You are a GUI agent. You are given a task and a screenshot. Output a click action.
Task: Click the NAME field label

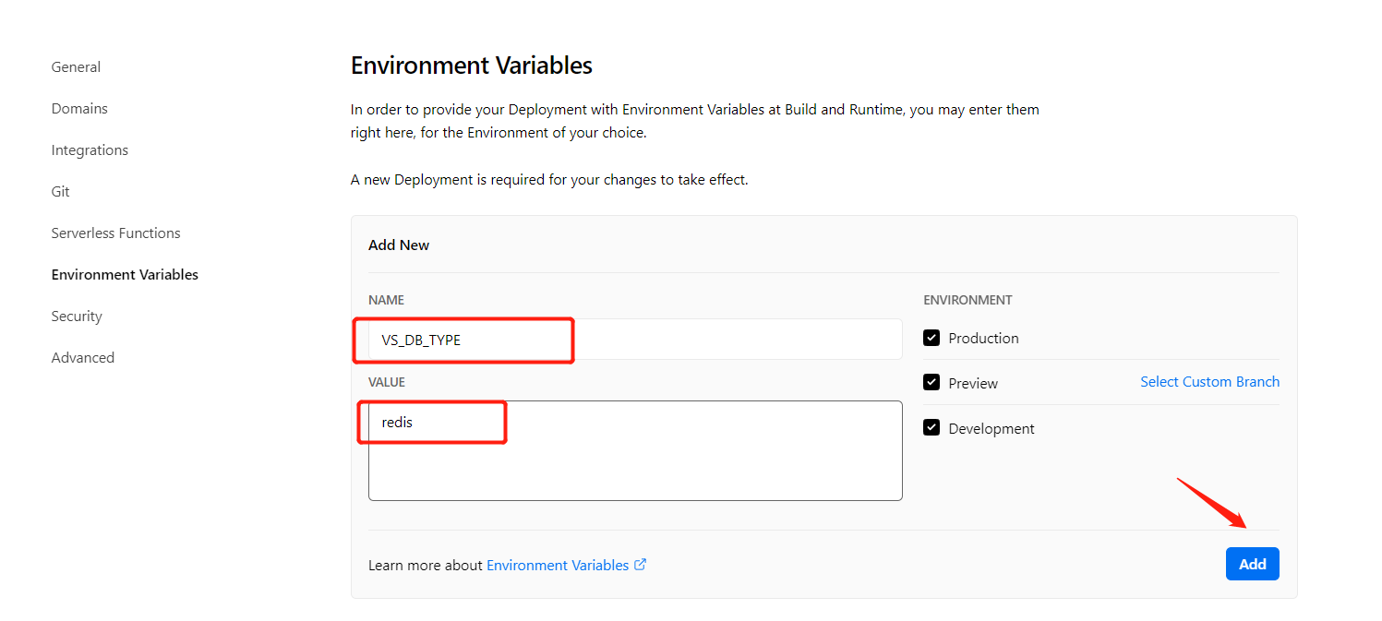tap(386, 300)
